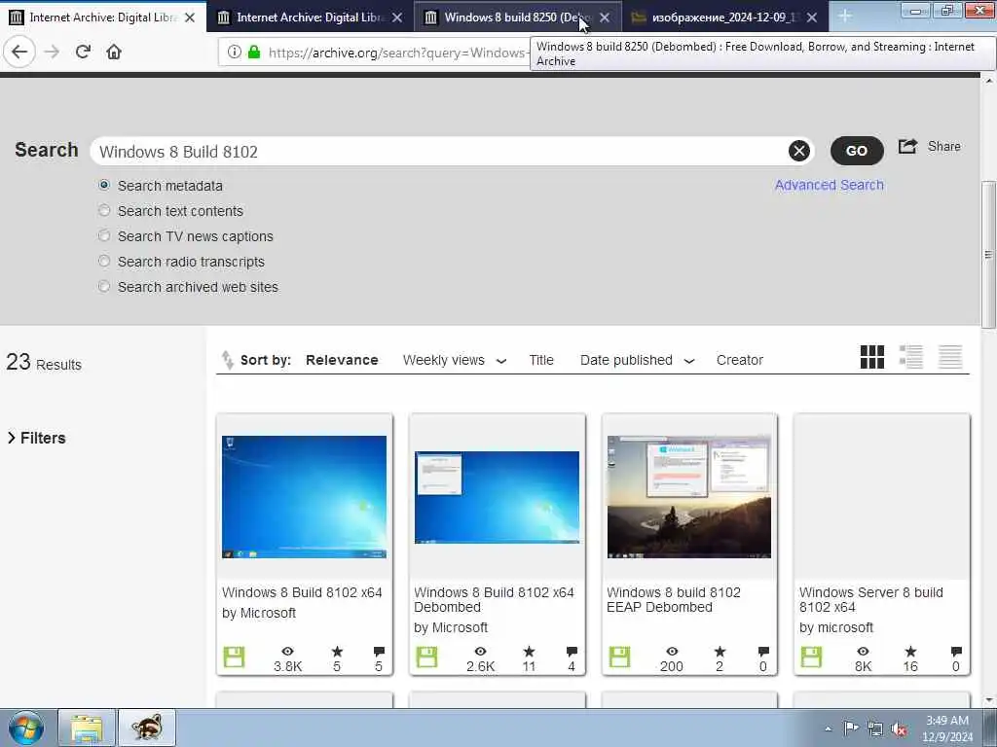Image resolution: width=997 pixels, height=747 pixels.
Task: Open Windows Server 8 build 8102 x64 title
Action: (871, 599)
